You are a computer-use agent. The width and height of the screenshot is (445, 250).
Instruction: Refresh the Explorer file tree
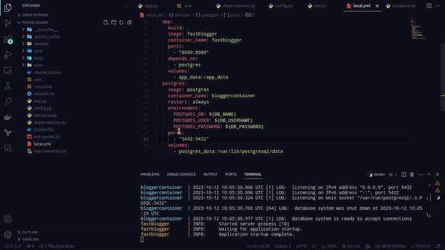coord(122,22)
